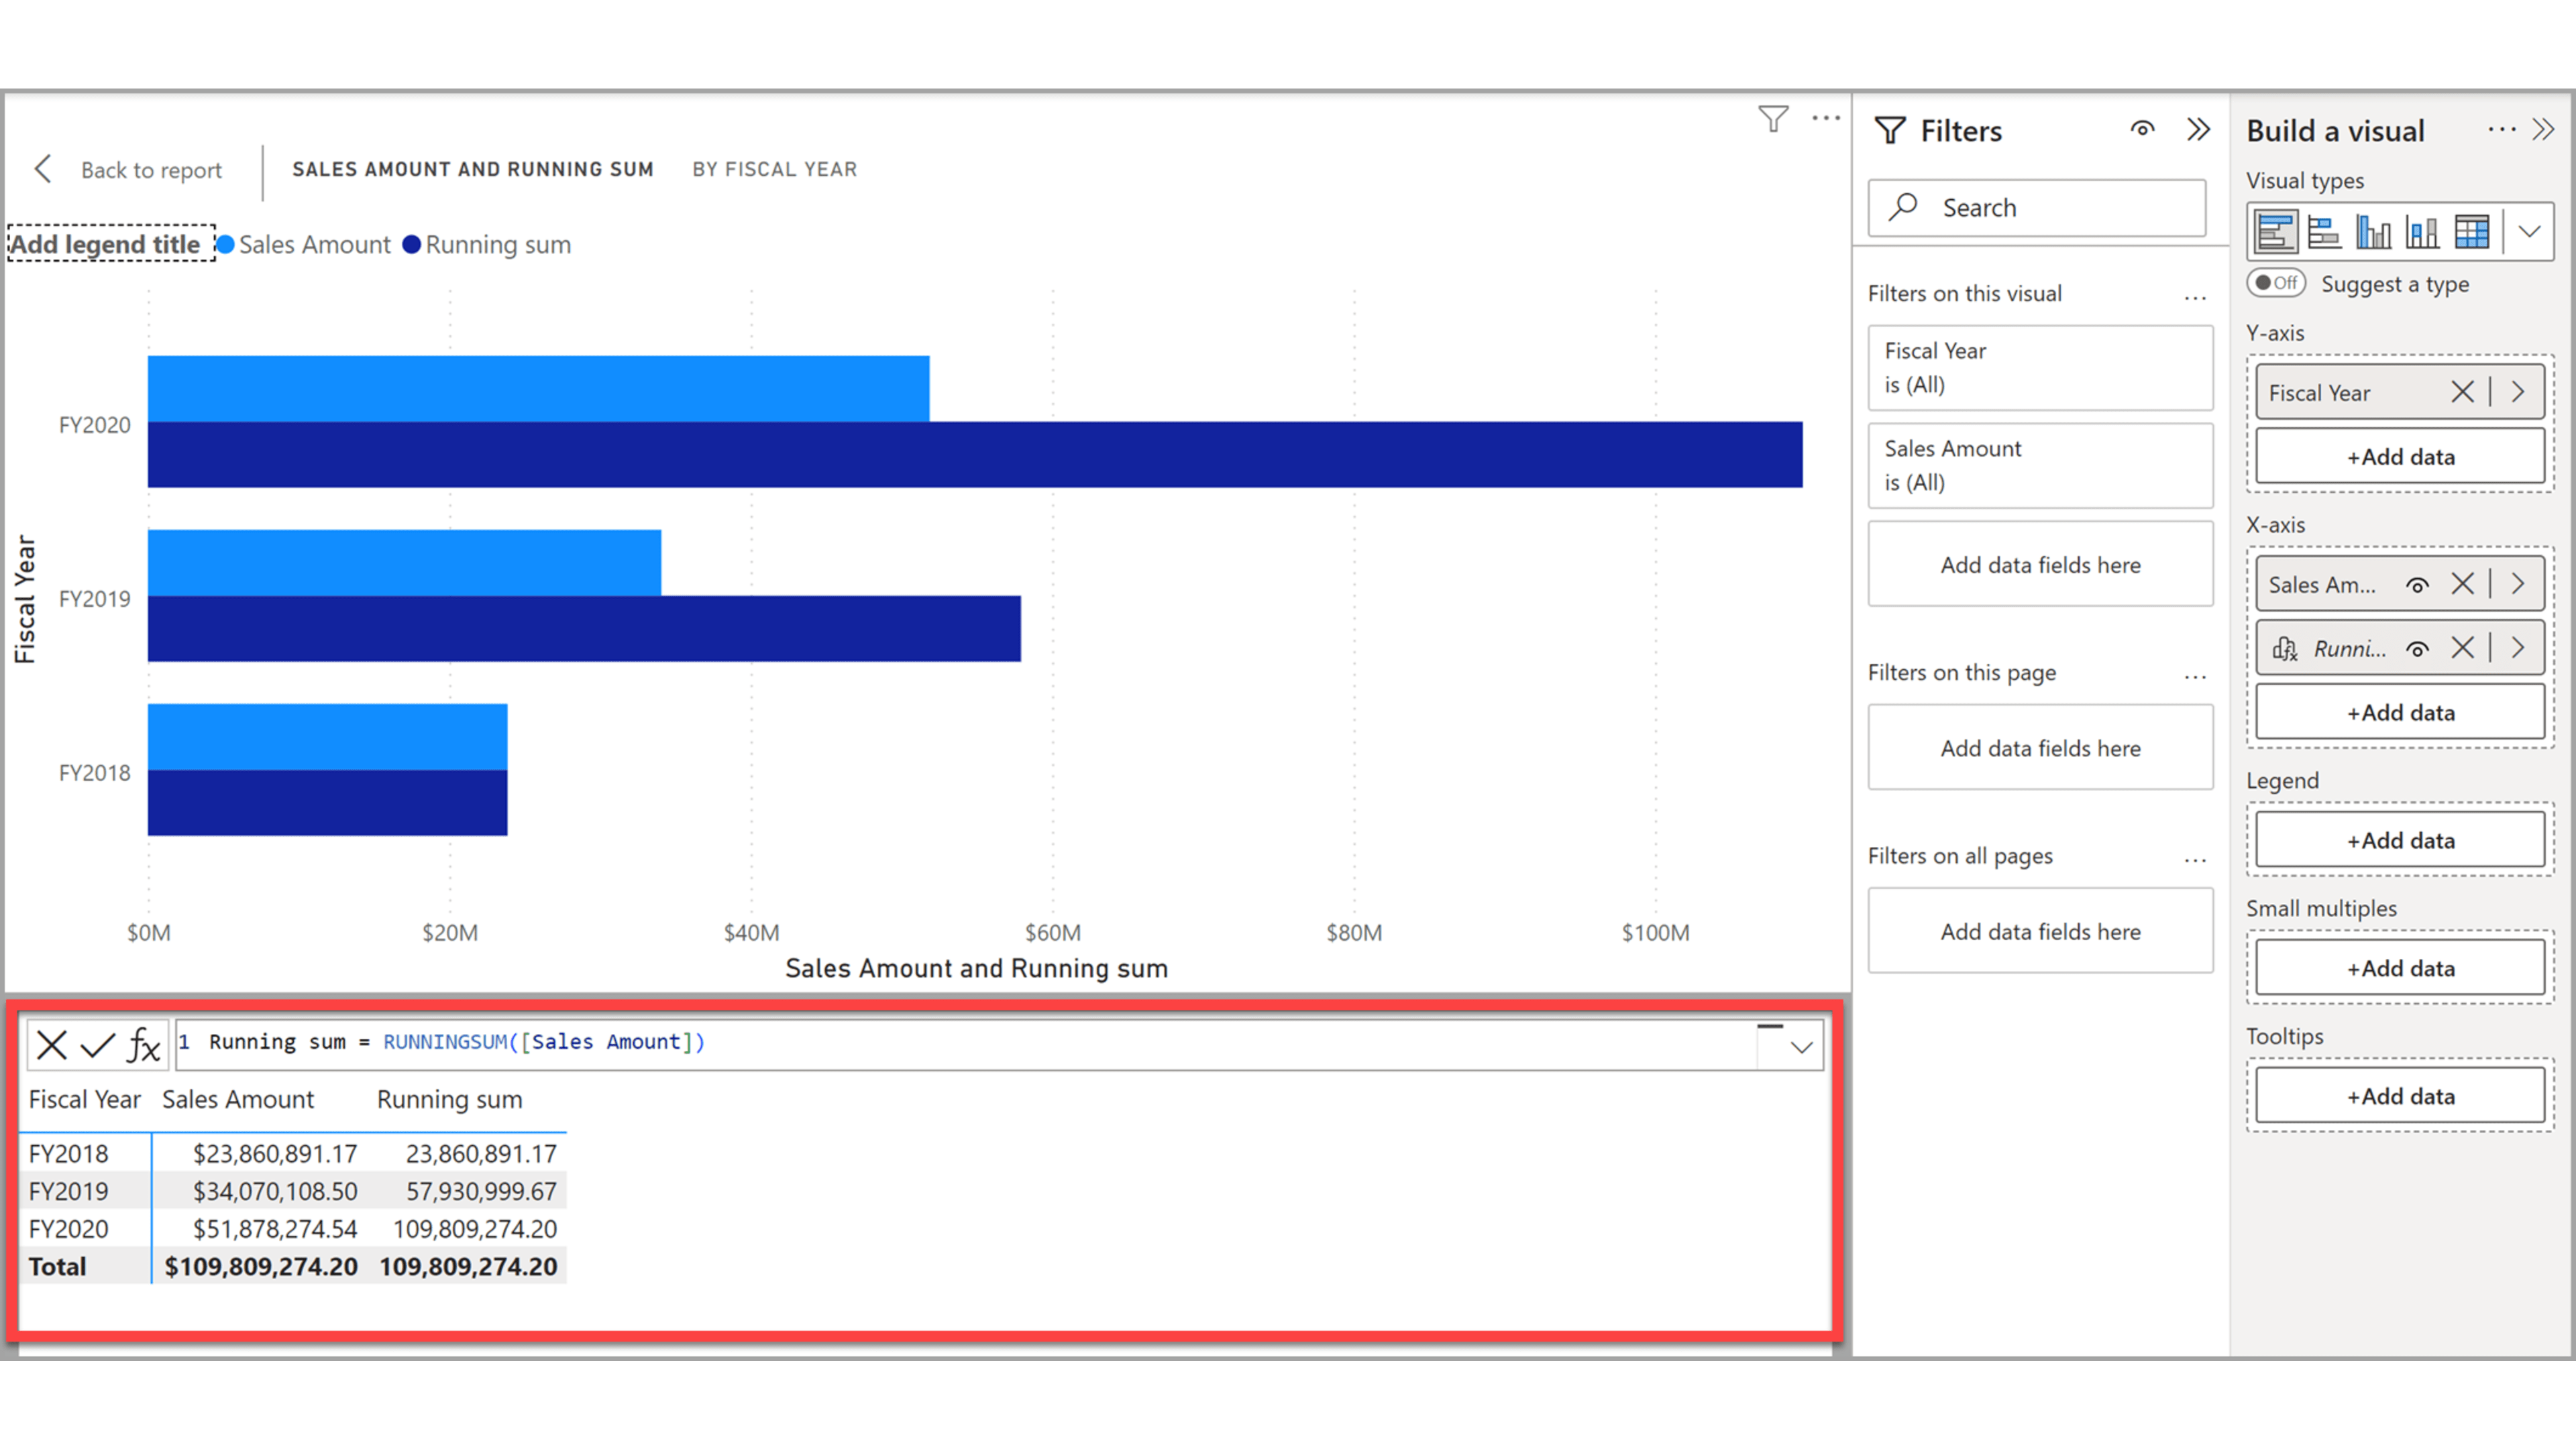Open Filters on this page options

click(2195, 677)
